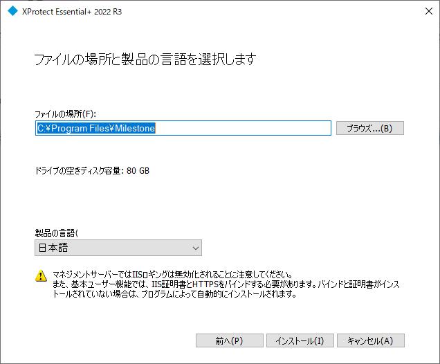Image resolution: width=440 pixels, height=364 pixels.
Task: Close the installer with the X button
Action: (x=423, y=11)
